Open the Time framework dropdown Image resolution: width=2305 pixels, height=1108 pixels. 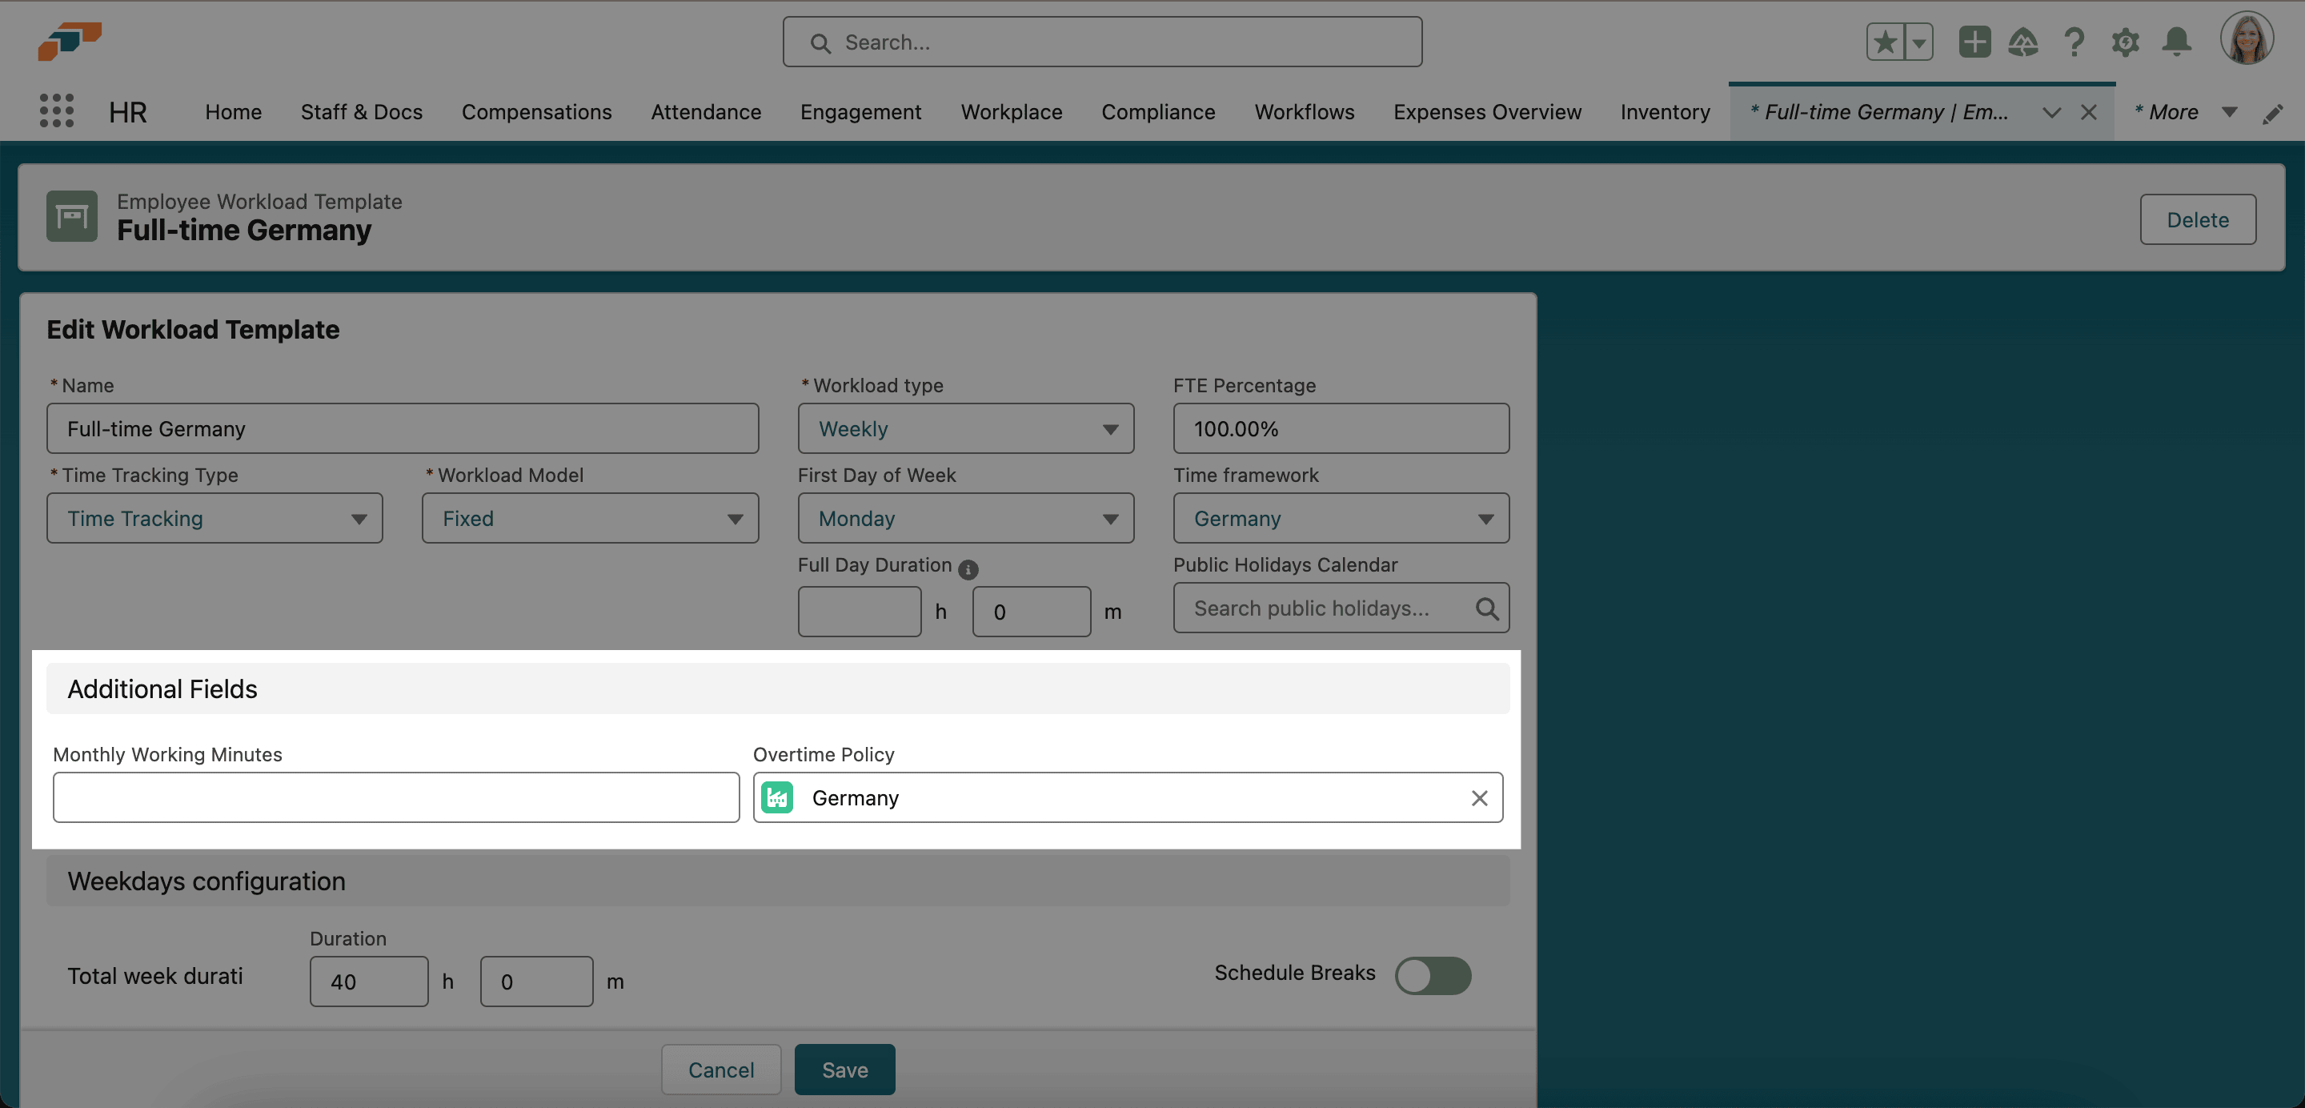pos(1341,518)
